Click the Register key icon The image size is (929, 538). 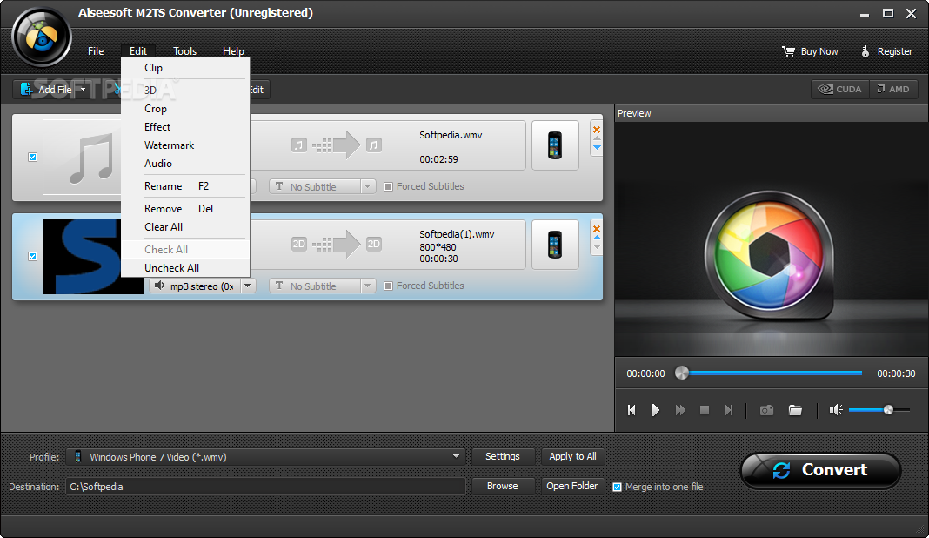tap(865, 51)
